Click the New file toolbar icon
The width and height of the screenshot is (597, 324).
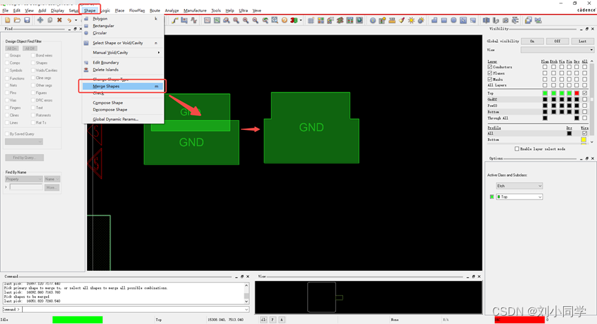coord(8,20)
